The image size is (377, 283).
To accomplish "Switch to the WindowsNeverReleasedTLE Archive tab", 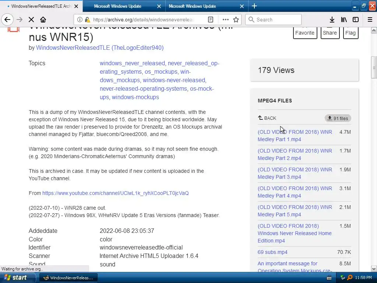I will point(41,7).
